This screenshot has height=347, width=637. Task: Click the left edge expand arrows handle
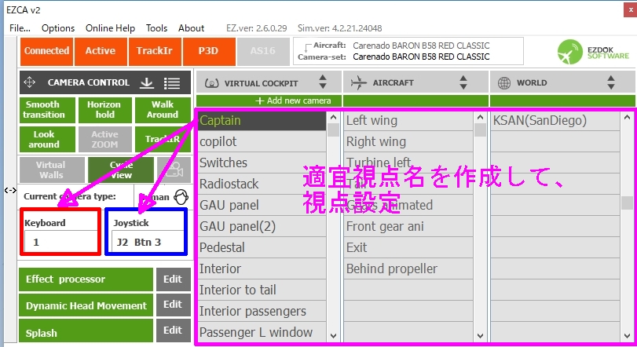[x=10, y=190]
